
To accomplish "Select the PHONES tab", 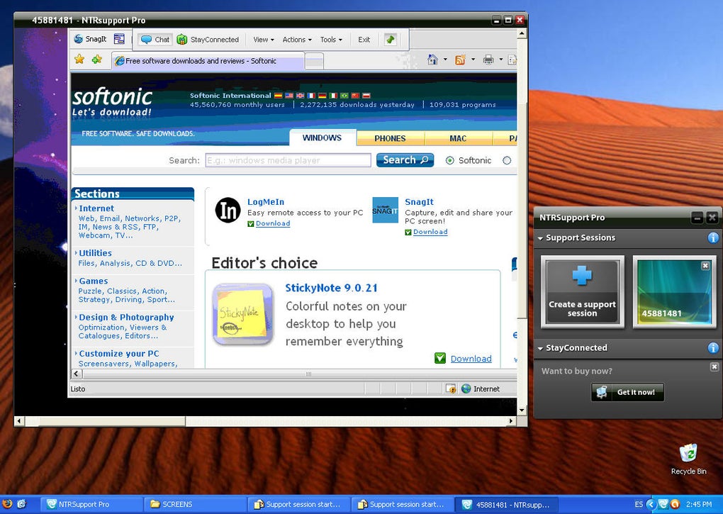I will click(x=390, y=138).
